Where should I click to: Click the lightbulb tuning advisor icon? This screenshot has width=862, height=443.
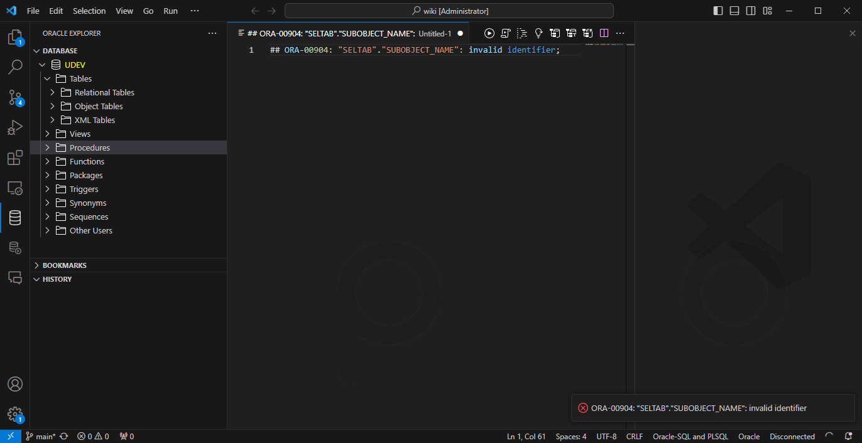pyautogui.click(x=538, y=33)
